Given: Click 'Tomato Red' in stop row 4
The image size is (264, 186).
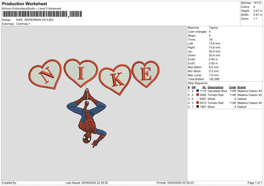Looking at the screenshot, I should 215,103.
